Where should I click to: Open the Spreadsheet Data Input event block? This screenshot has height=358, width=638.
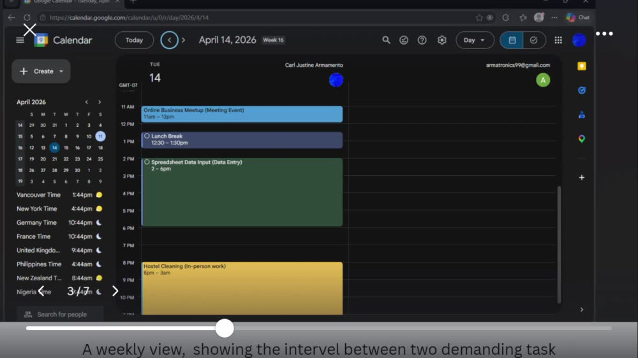[x=242, y=192]
